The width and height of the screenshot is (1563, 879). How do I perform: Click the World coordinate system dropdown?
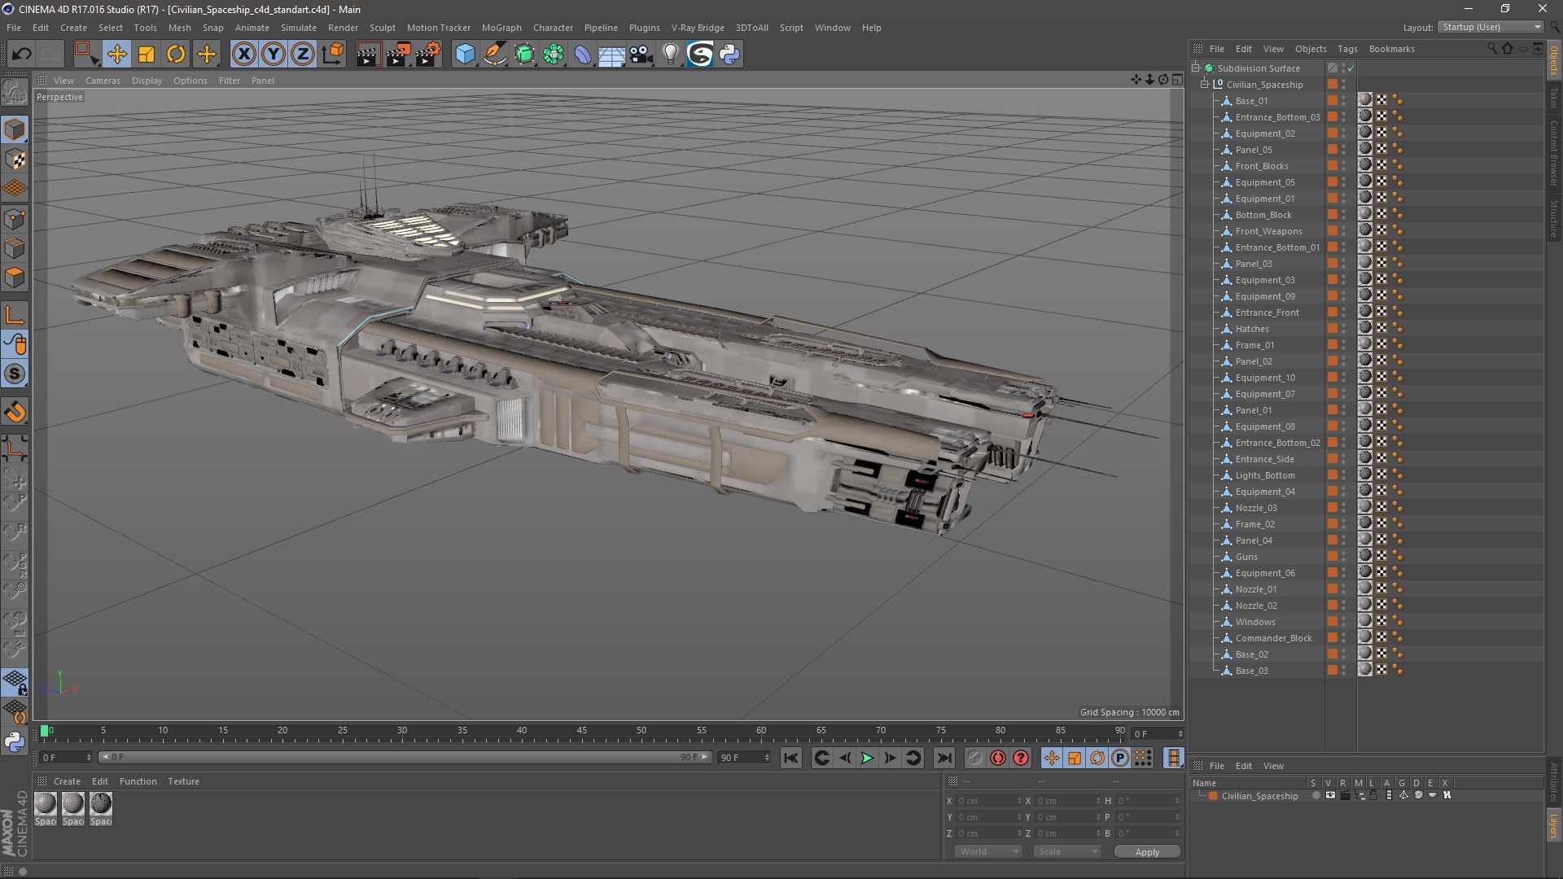(984, 851)
